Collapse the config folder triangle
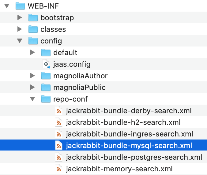The width and height of the screenshot is (207, 175). point(20,41)
